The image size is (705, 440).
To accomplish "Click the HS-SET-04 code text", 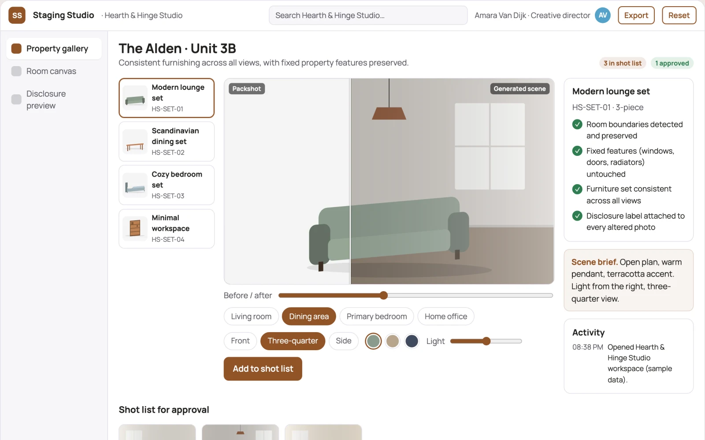I will click(168, 240).
